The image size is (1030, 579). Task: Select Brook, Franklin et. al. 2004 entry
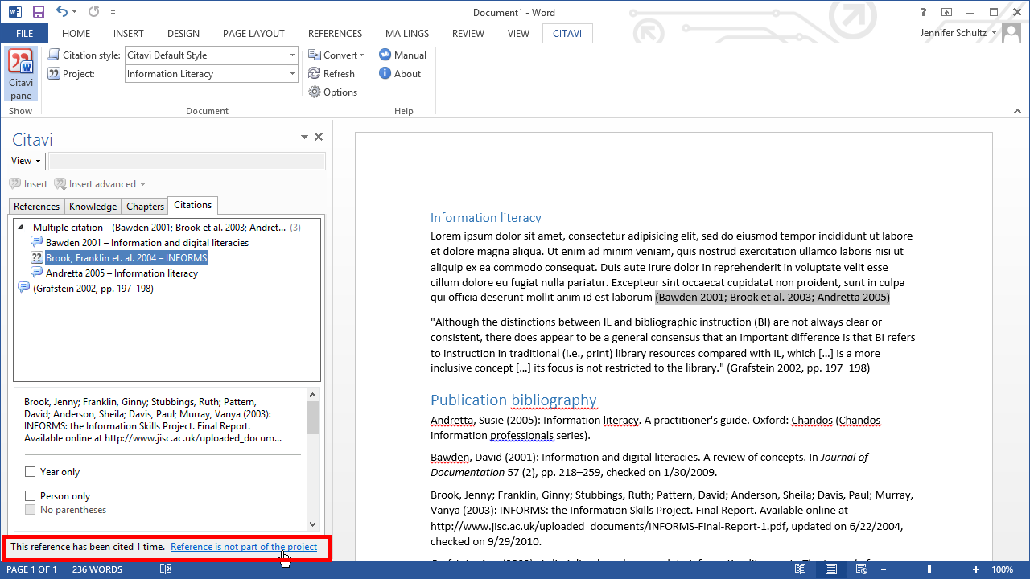[126, 257]
